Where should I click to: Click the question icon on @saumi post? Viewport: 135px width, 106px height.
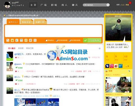(x=24, y=64)
